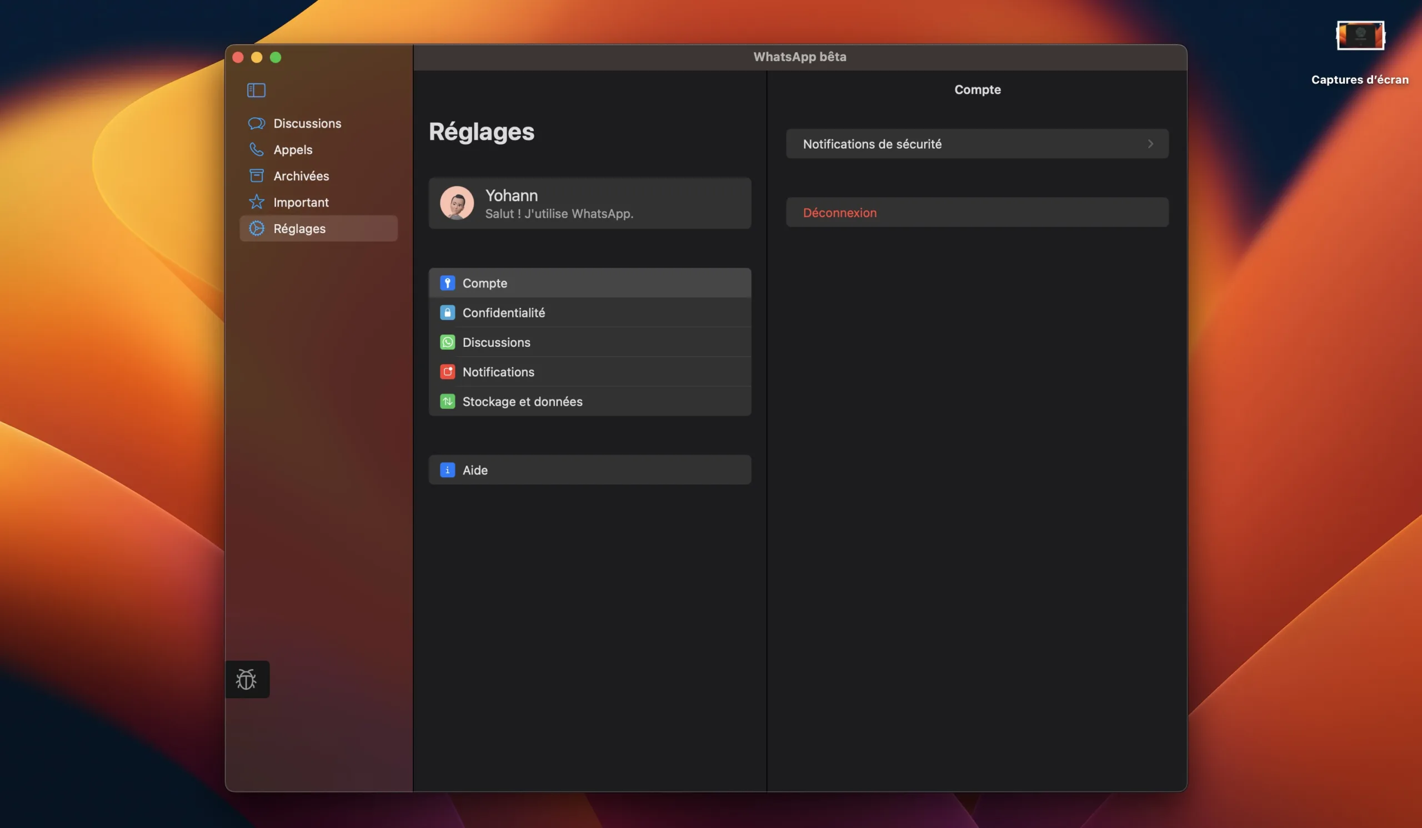Open the Archivées section
Viewport: 1422px width, 828px height.
coord(301,176)
